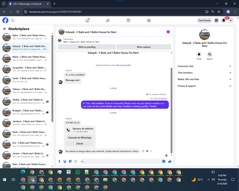Image resolution: width=239 pixels, height=191 pixels.
Task: Reply to the last message arrow icon
Action: point(147,151)
